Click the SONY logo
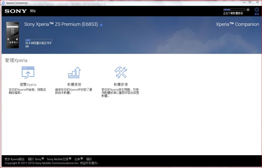This screenshot has width=262, height=168. pyautogui.click(x=16, y=11)
